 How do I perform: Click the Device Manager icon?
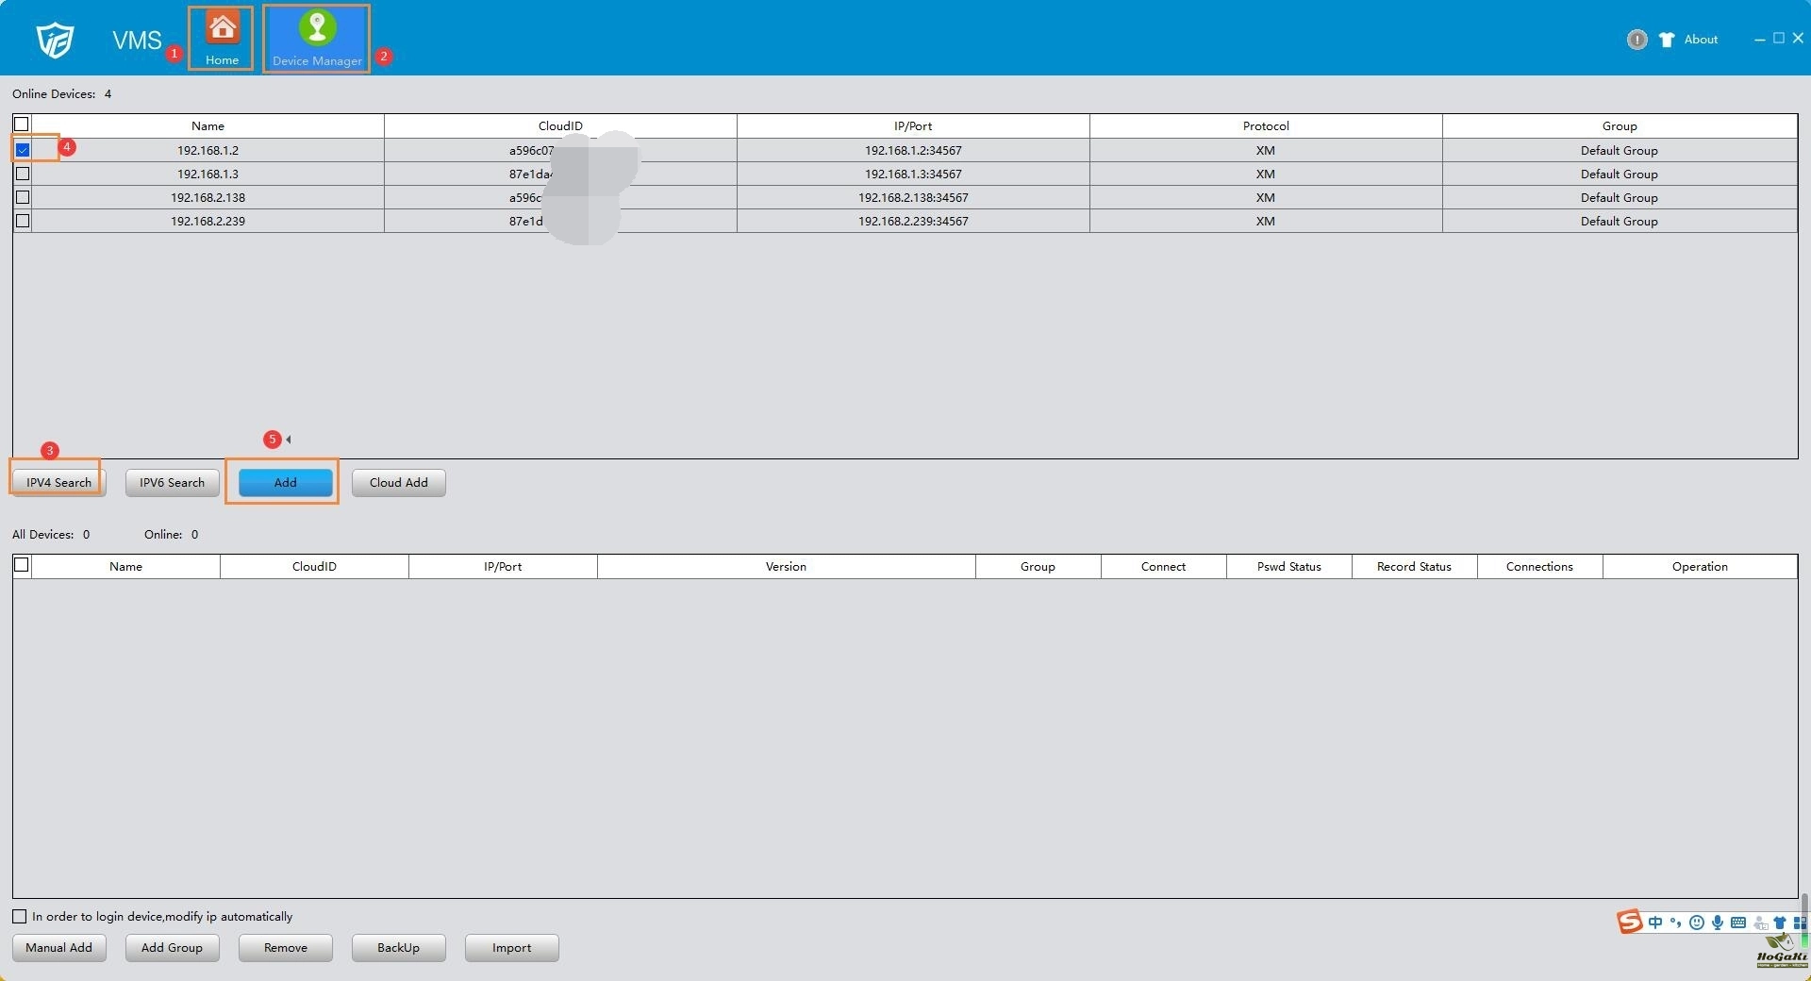(x=317, y=29)
